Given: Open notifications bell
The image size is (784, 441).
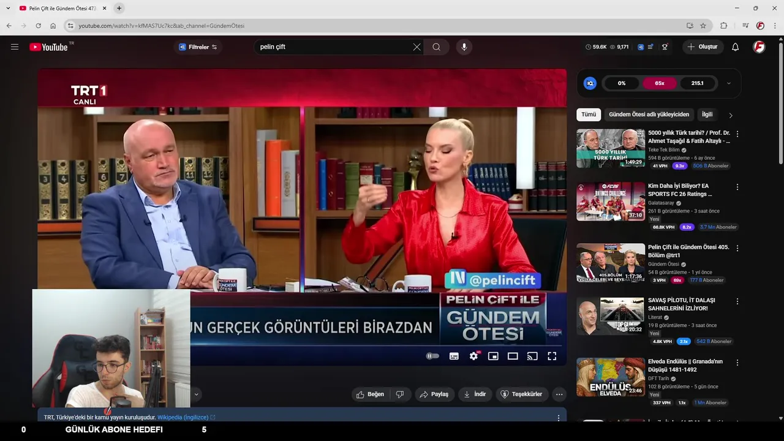Looking at the screenshot, I should (736, 47).
